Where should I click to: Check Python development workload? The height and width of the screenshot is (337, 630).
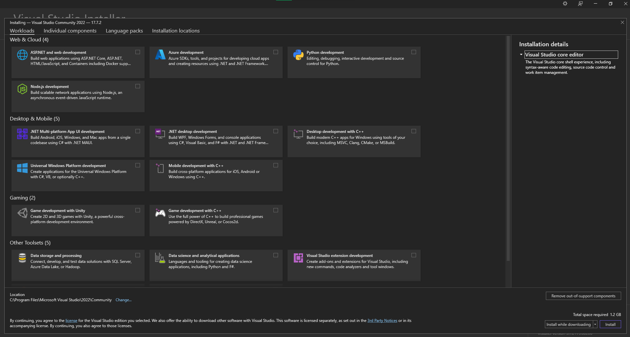click(x=414, y=52)
